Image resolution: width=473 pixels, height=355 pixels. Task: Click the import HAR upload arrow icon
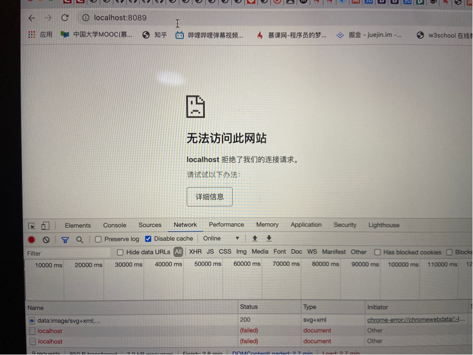click(x=255, y=238)
